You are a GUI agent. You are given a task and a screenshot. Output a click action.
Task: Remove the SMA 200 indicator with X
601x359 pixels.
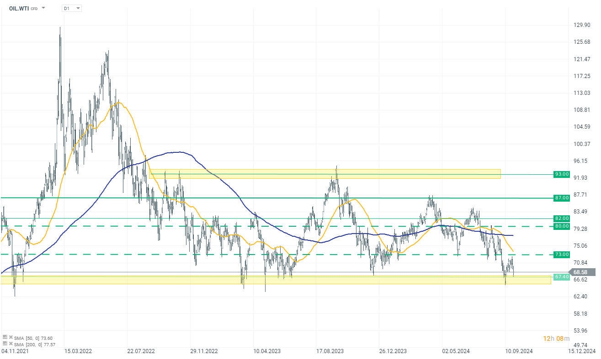click(x=11, y=343)
